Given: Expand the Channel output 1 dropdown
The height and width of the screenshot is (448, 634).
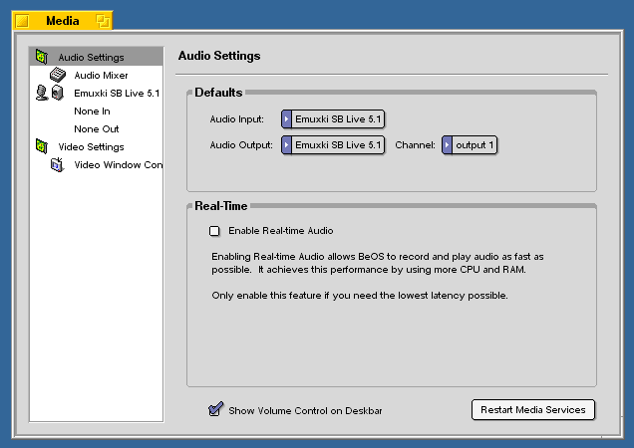Looking at the screenshot, I should (x=469, y=145).
